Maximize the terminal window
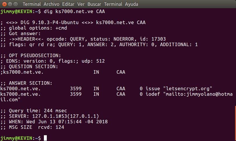The width and height of the screenshot is (236, 141). 15,4
